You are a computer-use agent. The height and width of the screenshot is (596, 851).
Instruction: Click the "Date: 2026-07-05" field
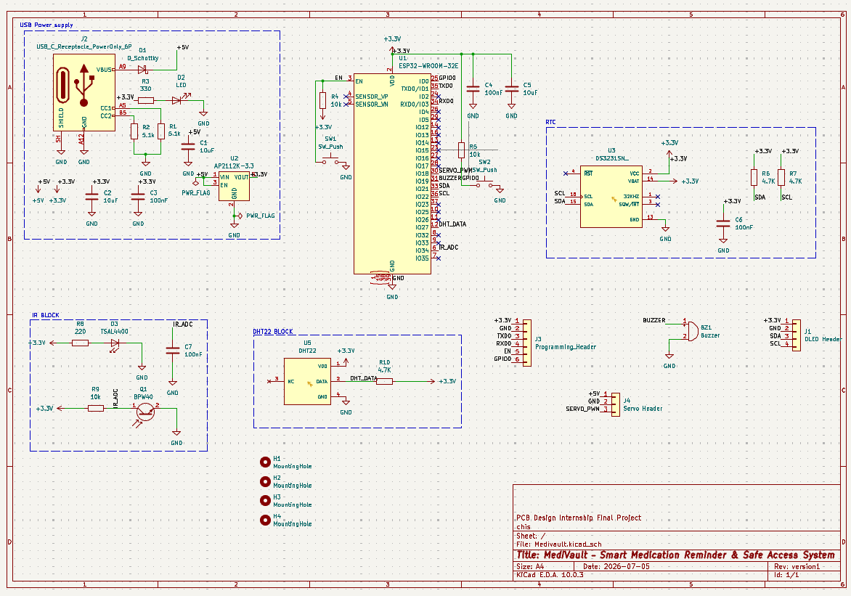pos(616,566)
